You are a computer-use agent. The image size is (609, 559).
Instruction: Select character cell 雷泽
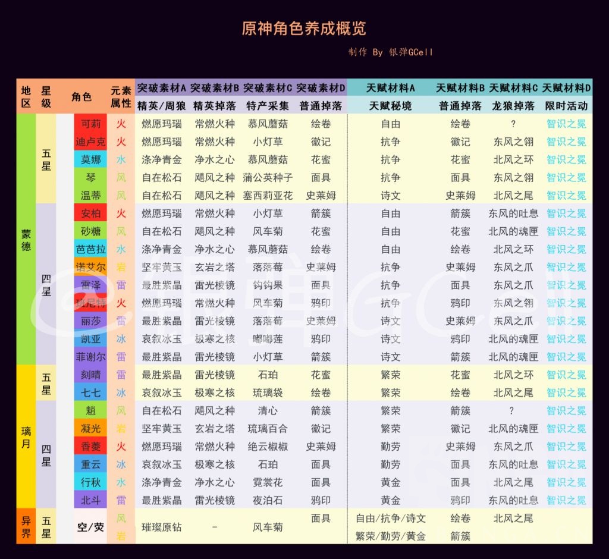tap(90, 285)
